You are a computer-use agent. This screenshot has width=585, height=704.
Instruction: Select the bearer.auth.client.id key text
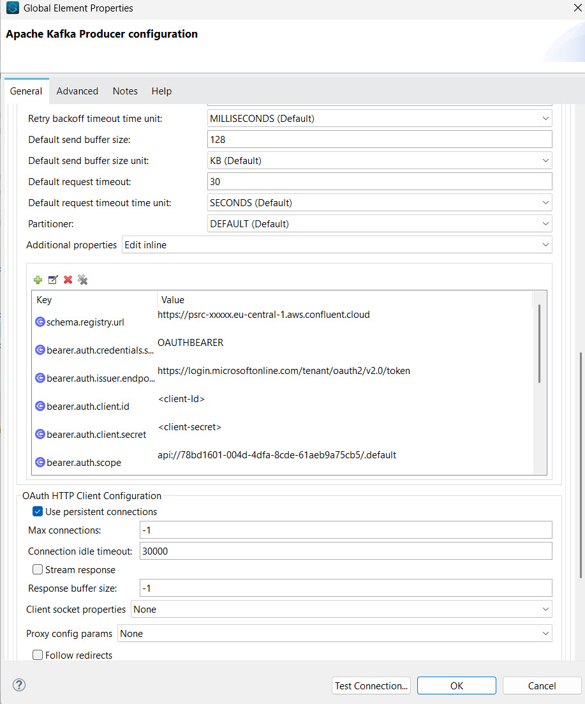(x=88, y=407)
